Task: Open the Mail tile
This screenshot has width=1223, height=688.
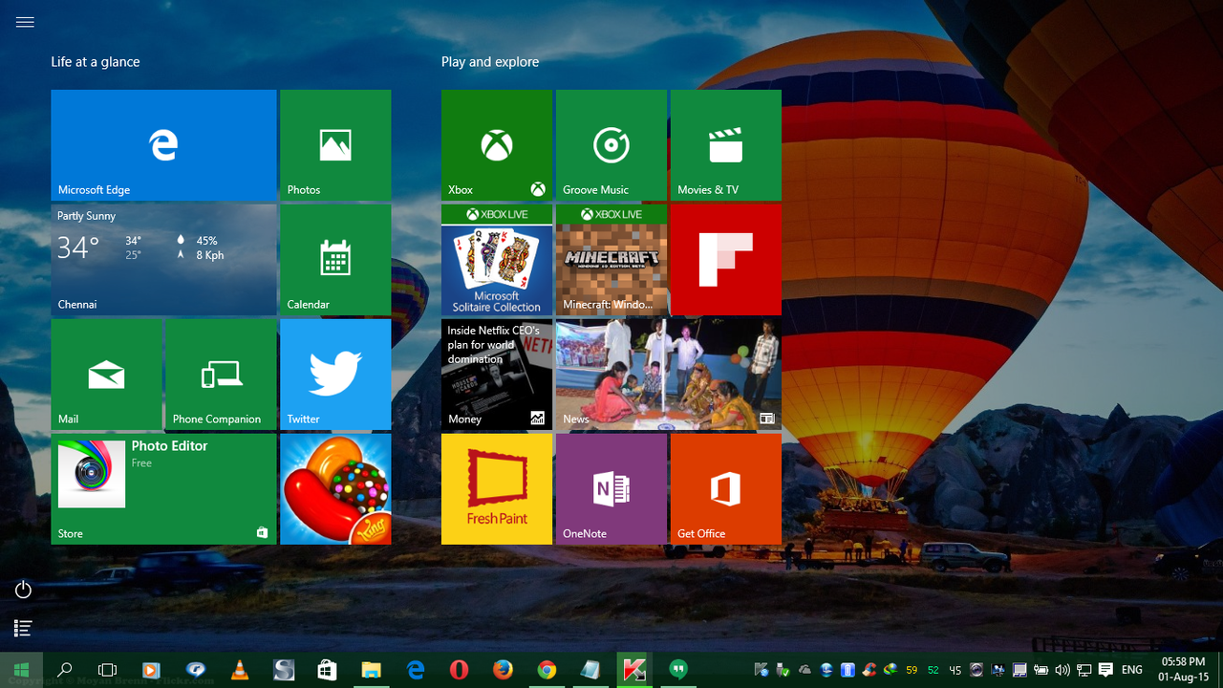Action: [x=106, y=375]
